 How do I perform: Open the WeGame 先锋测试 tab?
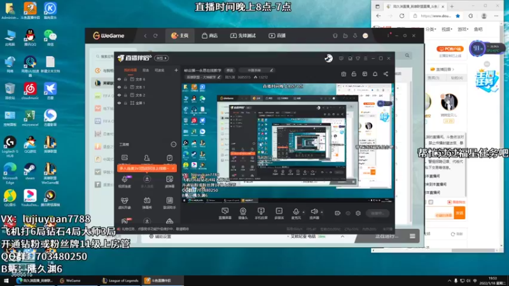pos(243,36)
